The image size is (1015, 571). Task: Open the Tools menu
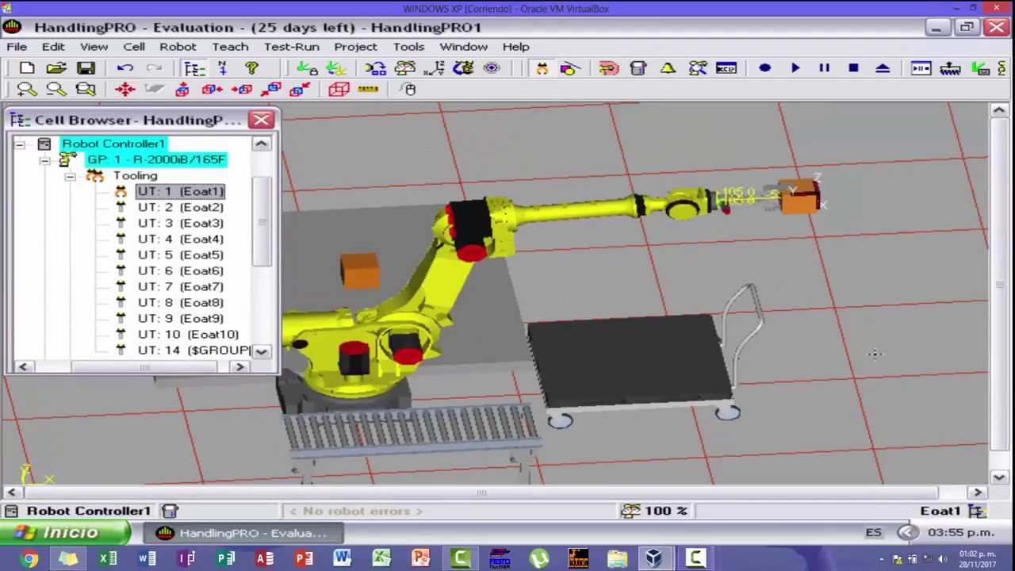pyautogui.click(x=408, y=47)
